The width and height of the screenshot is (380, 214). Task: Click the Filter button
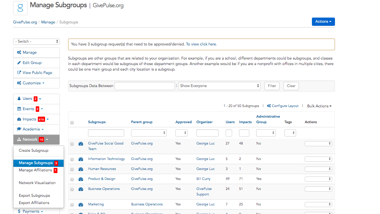click(272, 86)
